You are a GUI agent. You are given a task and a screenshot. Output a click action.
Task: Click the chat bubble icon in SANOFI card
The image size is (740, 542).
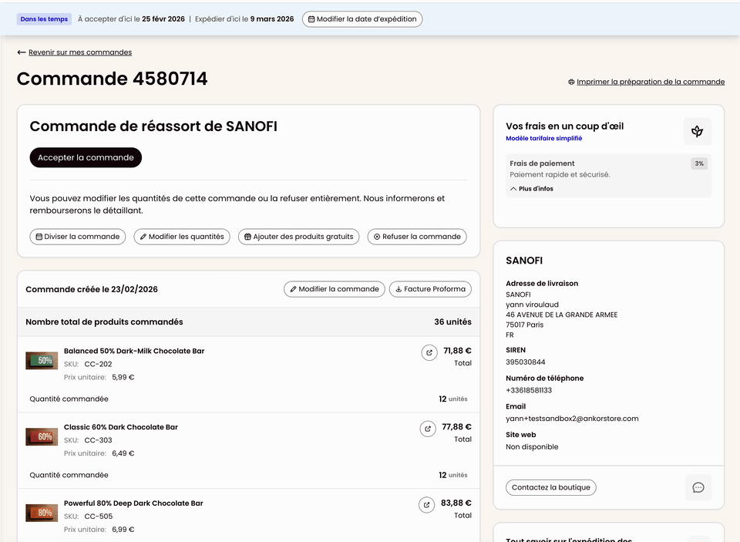click(698, 487)
